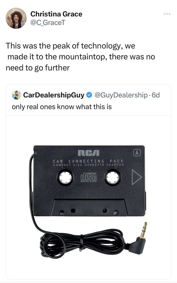Open Christina Grace's profile avatar

coord(16,18)
